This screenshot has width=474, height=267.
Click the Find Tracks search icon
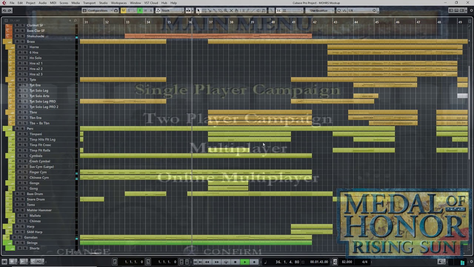pyautogui.click(x=75, y=20)
